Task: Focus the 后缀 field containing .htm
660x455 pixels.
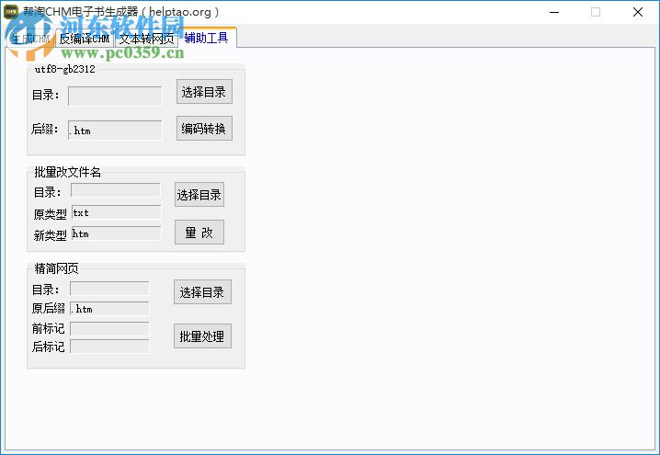Action: (x=115, y=130)
